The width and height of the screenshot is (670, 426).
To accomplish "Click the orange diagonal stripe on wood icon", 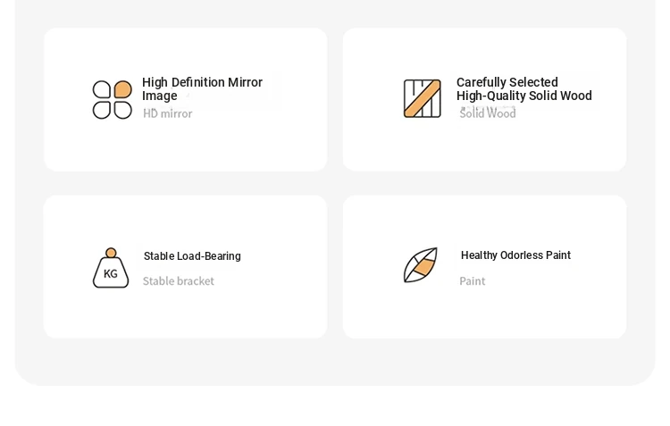I will click(x=423, y=99).
